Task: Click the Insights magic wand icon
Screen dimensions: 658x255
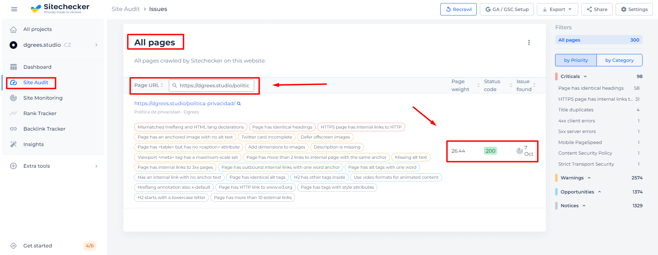Action: 13,144
